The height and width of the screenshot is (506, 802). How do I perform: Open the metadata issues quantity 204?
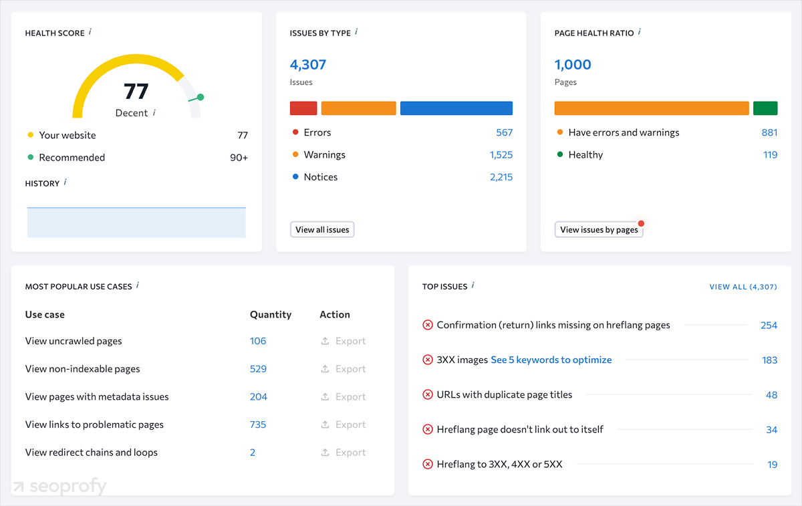pyautogui.click(x=259, y=396)
